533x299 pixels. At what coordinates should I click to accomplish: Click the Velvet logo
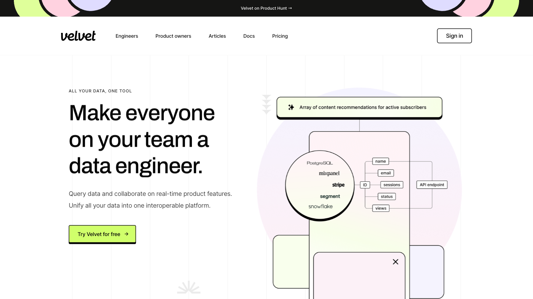[x=78, y=36]
